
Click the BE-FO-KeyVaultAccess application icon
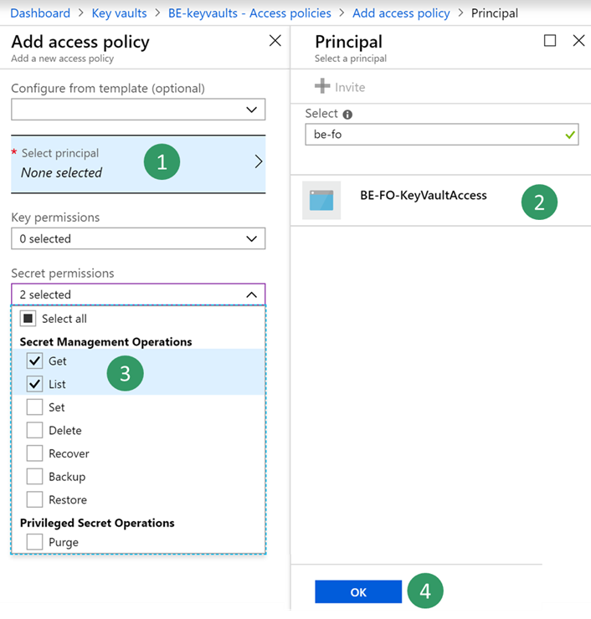click(321, 200)
